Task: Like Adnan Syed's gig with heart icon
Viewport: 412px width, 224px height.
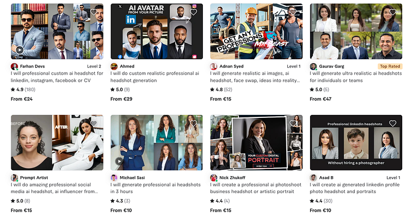Action: [x=293, y=12]
